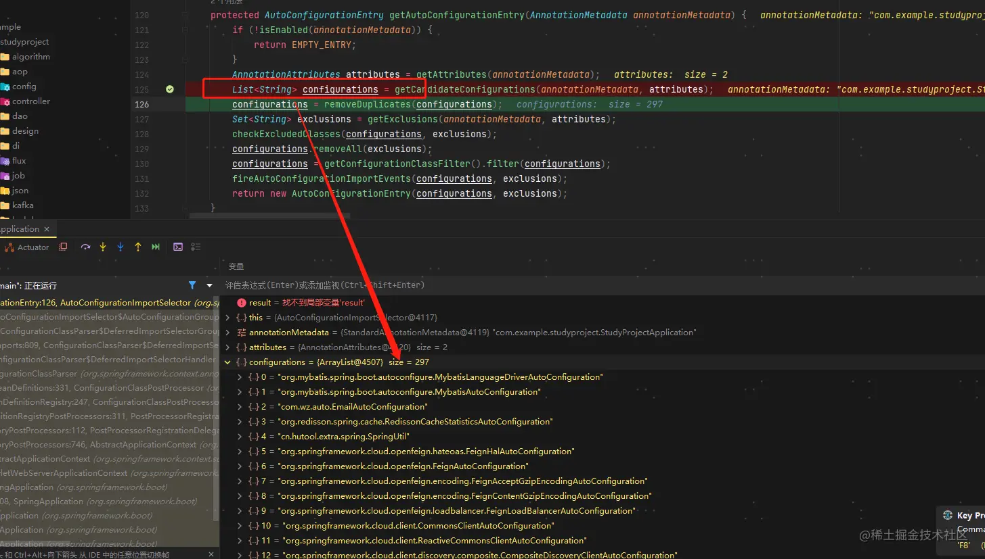Select stack frame PostProcessorRegistrationDelegate line 311
The height and width of the screenshot is (559, 985).
click(108, 416)
